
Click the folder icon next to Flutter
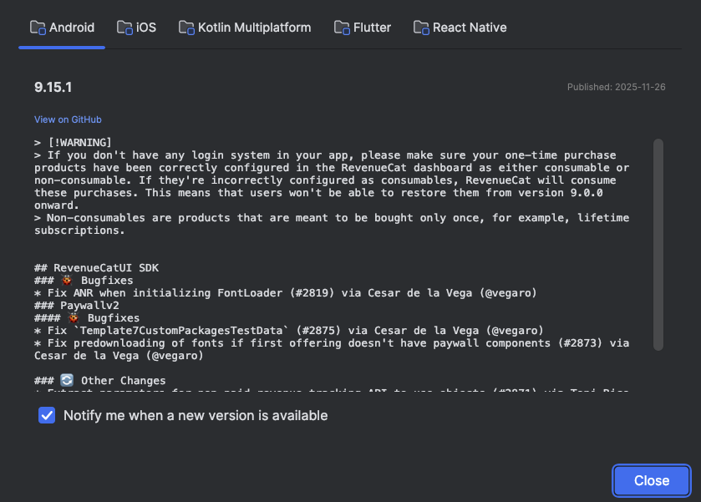coord(342,28)
